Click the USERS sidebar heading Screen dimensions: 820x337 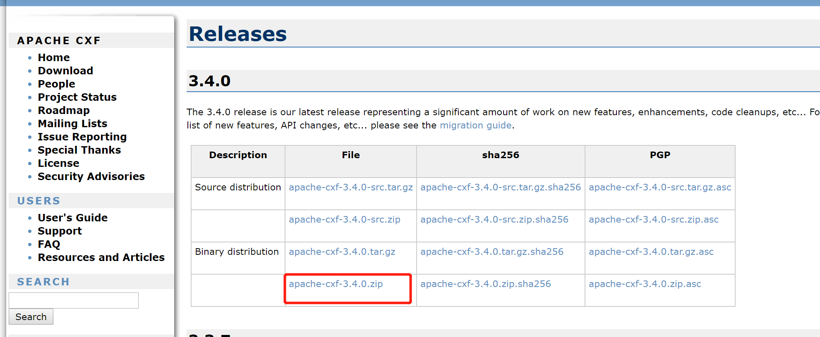39,201
